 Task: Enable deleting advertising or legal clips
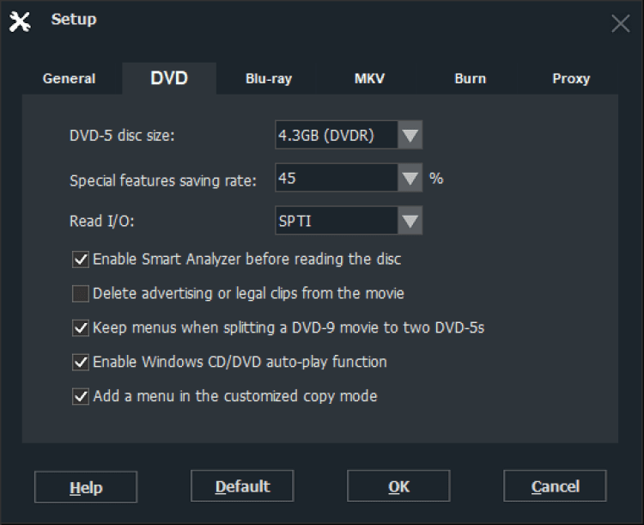[x=81, y=294]
